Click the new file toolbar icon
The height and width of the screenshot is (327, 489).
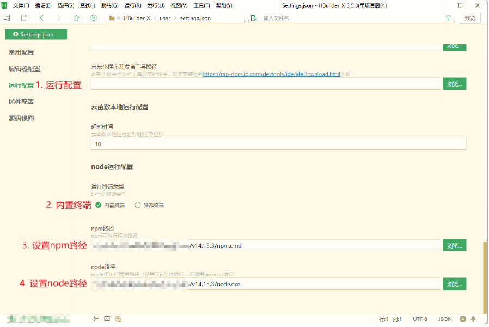7,18
